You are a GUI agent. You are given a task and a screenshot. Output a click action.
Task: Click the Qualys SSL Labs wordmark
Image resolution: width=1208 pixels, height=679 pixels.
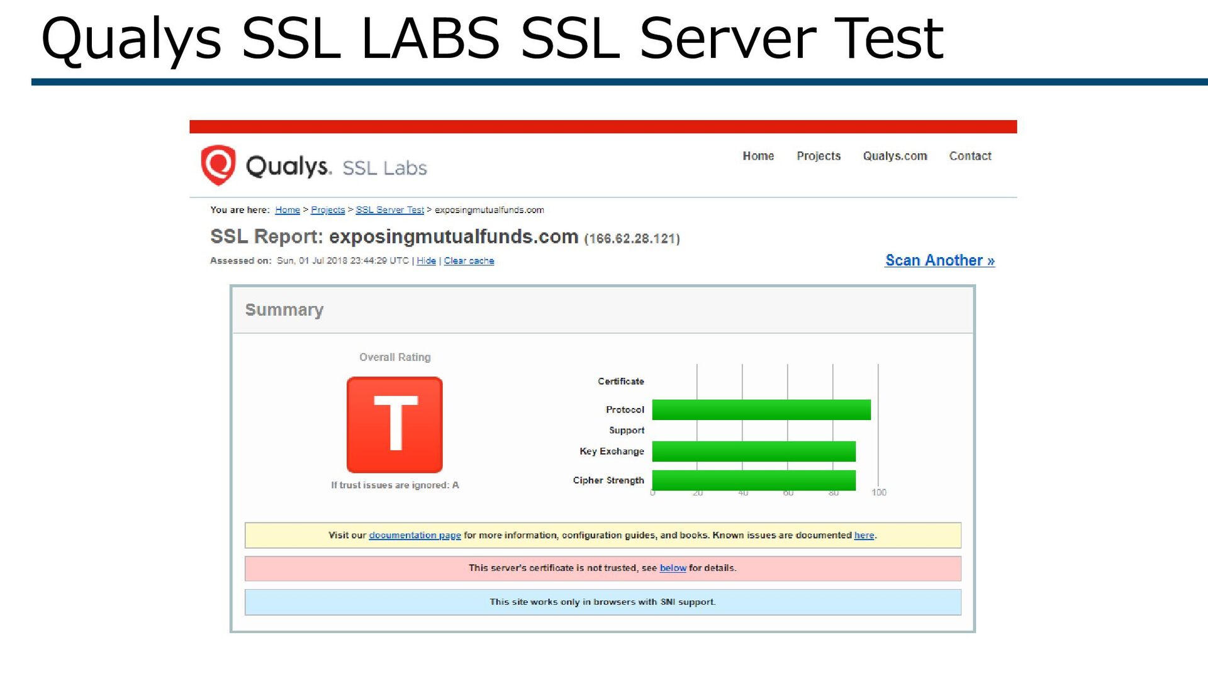tap(336, 167)
